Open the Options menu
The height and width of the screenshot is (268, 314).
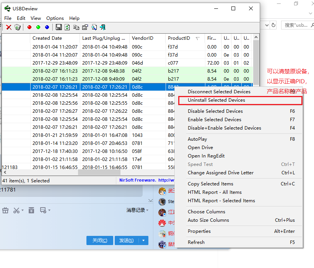coord(55,18)
